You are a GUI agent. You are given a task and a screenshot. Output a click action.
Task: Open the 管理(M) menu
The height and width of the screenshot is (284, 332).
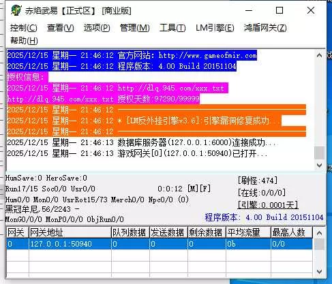pyautogui.click(x=135, y=28)
